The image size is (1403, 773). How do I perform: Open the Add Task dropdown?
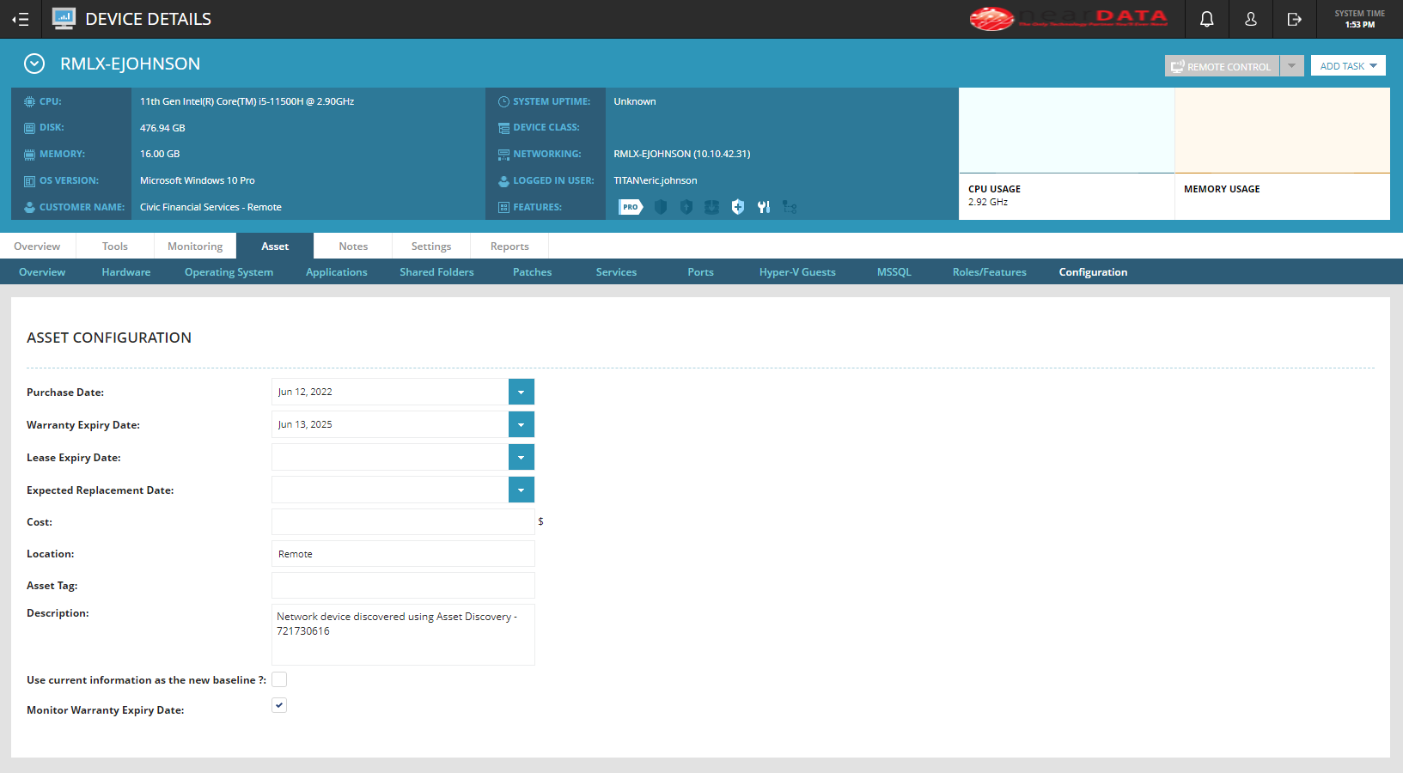[x=1348, y=66]
